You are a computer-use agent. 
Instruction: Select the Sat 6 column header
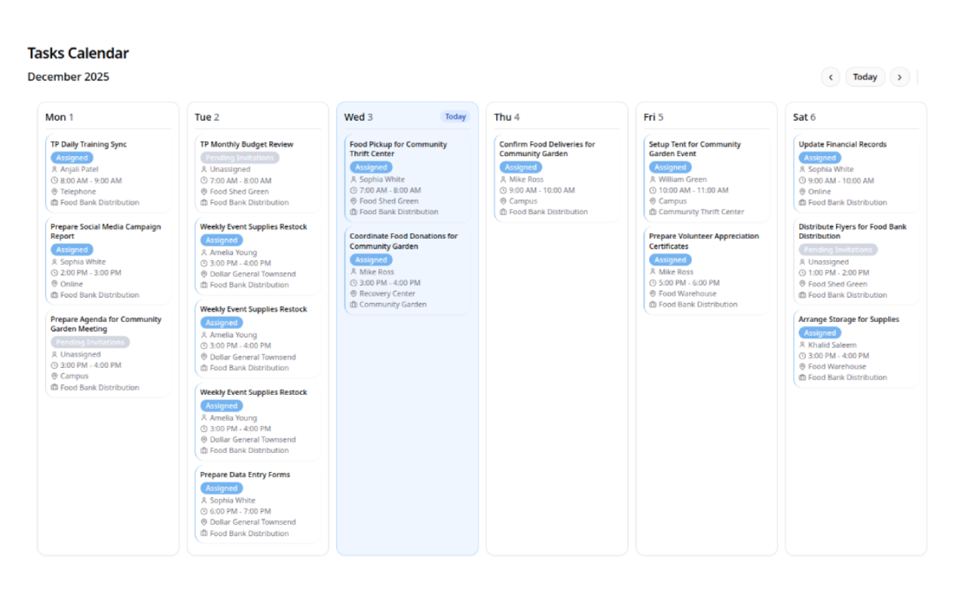(803, 117)
